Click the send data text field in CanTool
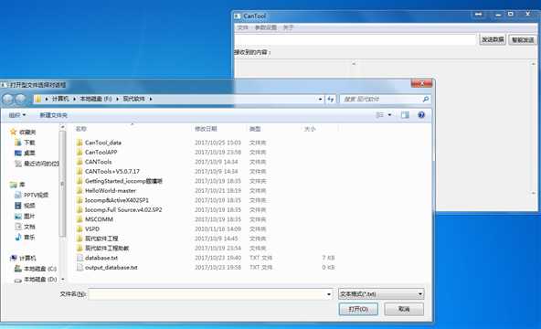Viewport: 541px width, 329px height. pos(355,39)
